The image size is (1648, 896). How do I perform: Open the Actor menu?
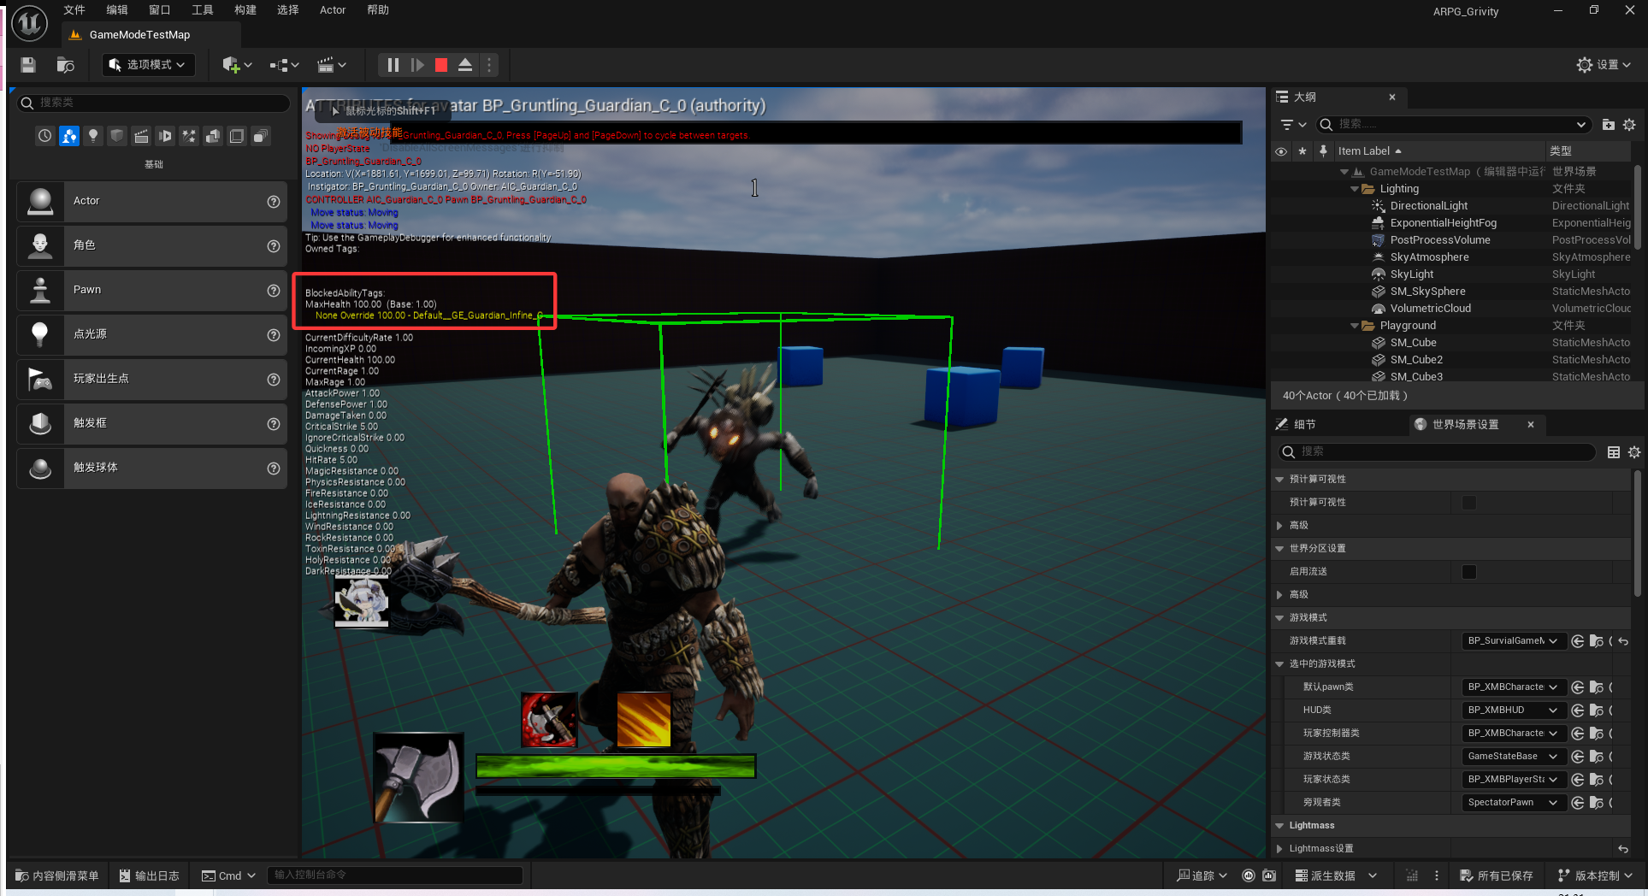(333, 10)
